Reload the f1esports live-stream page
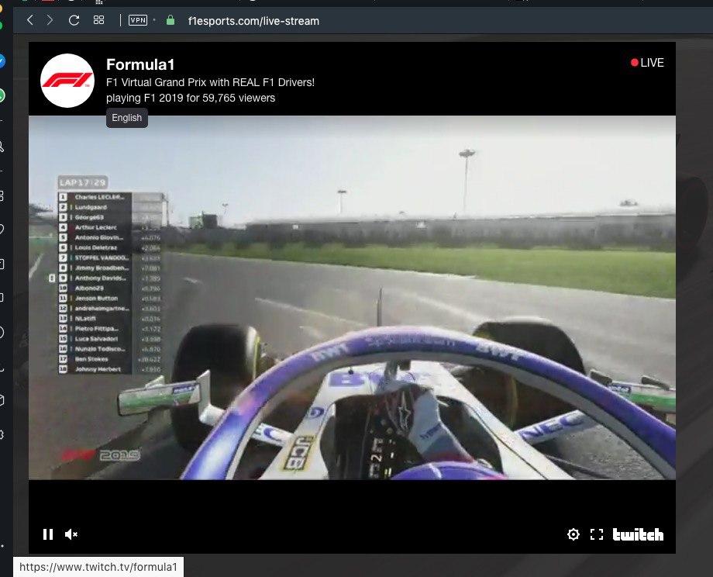The height and width of the screenshot is (577, 713). [74, 20]
